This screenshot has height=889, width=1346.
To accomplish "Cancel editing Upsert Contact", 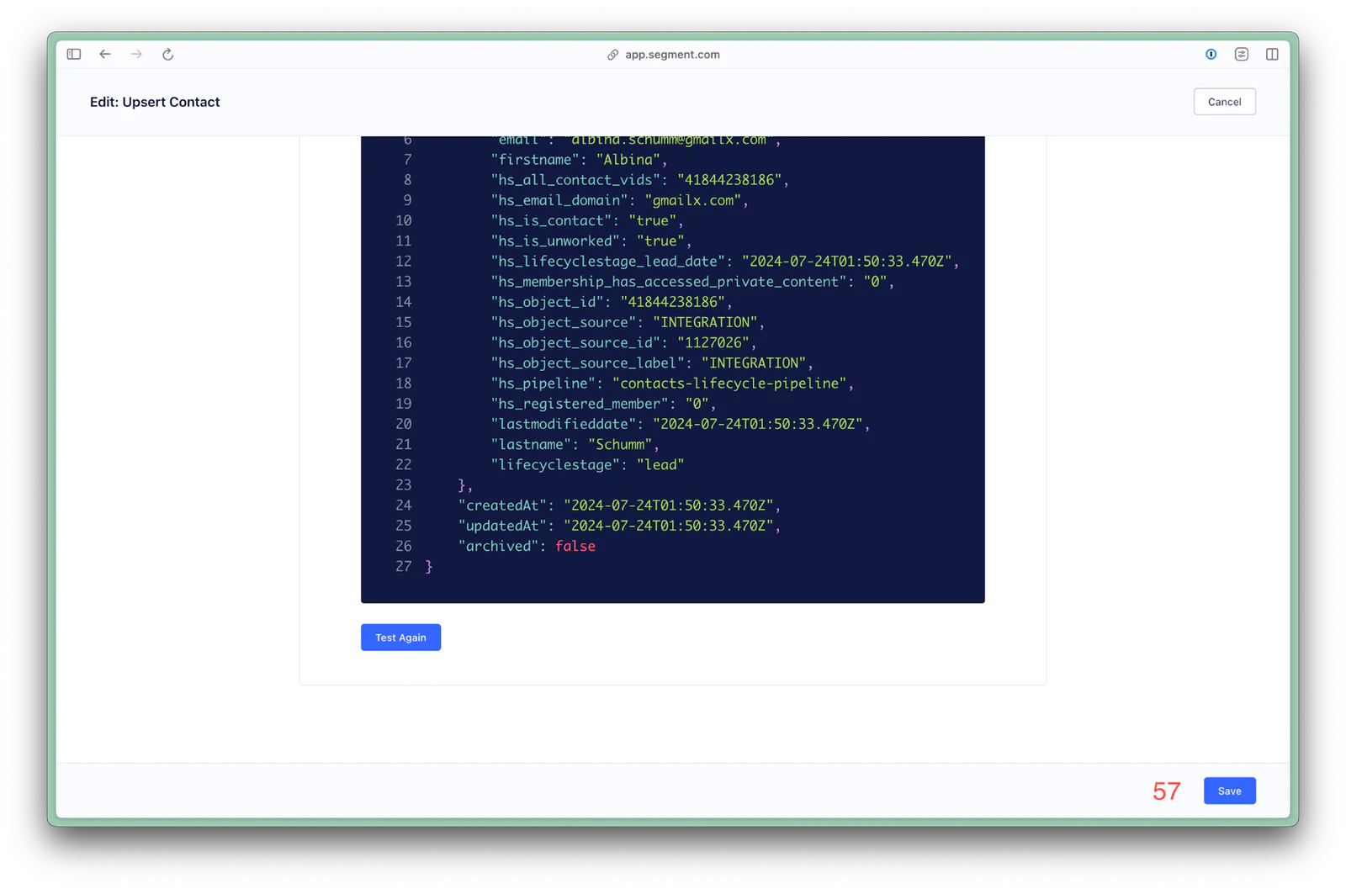I will pyautogui.click(x=1224, y=102).
